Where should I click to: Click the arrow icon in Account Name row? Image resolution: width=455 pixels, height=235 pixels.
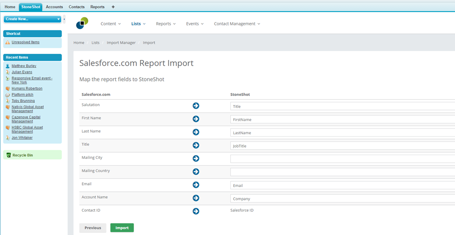pos(196,198)
